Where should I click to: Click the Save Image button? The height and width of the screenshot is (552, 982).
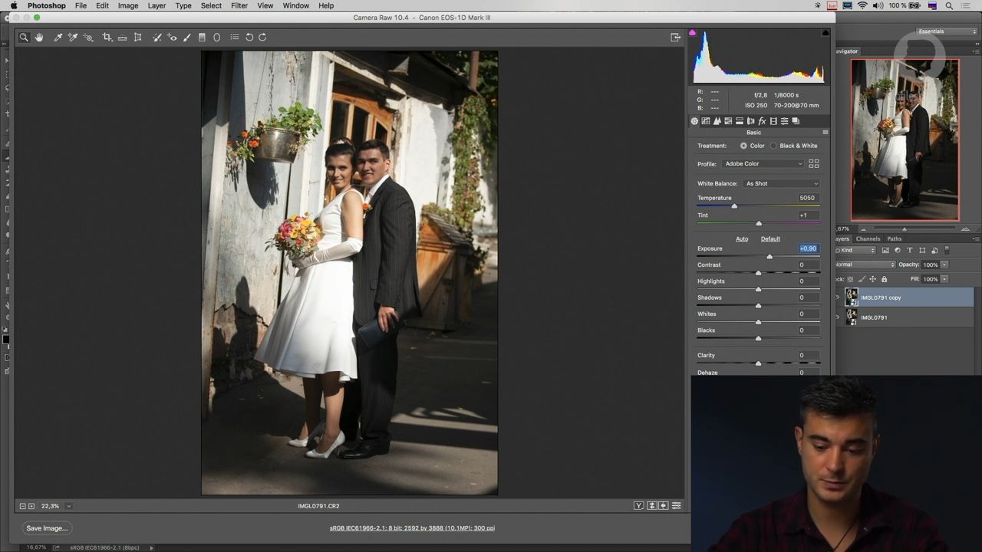coord(46,527)
